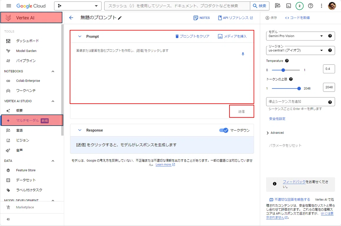Click 不適切な回答を報告する link
Image resolution: width=341 pixels, height=226 pixels.
click(290, 200)
